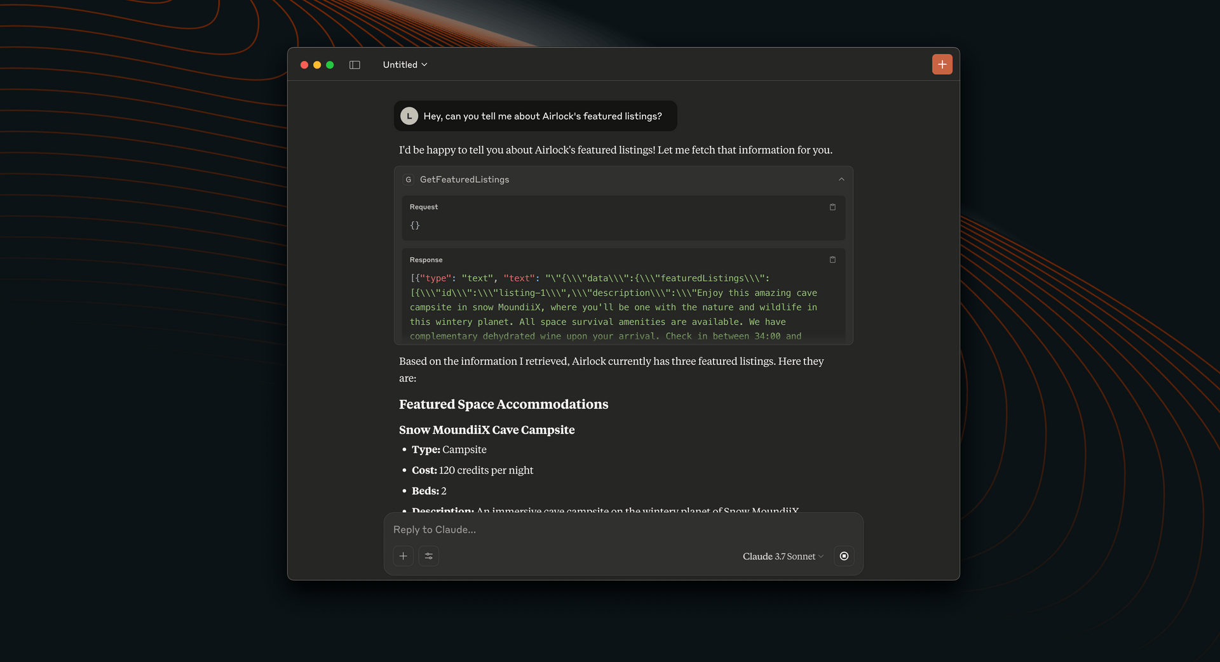
Task: Select the Response section label
Action: [x=426, y=260]
